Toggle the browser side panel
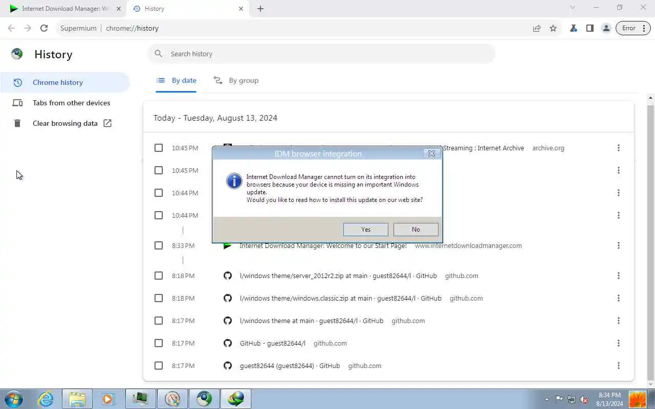This screenshot has width=655, height=409. (x=590, y=28)
